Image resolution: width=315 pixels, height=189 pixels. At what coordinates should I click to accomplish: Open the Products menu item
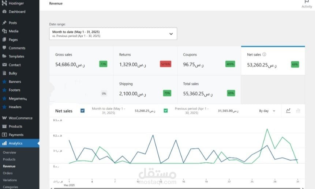pyautogui.click(x=15, y=126)
